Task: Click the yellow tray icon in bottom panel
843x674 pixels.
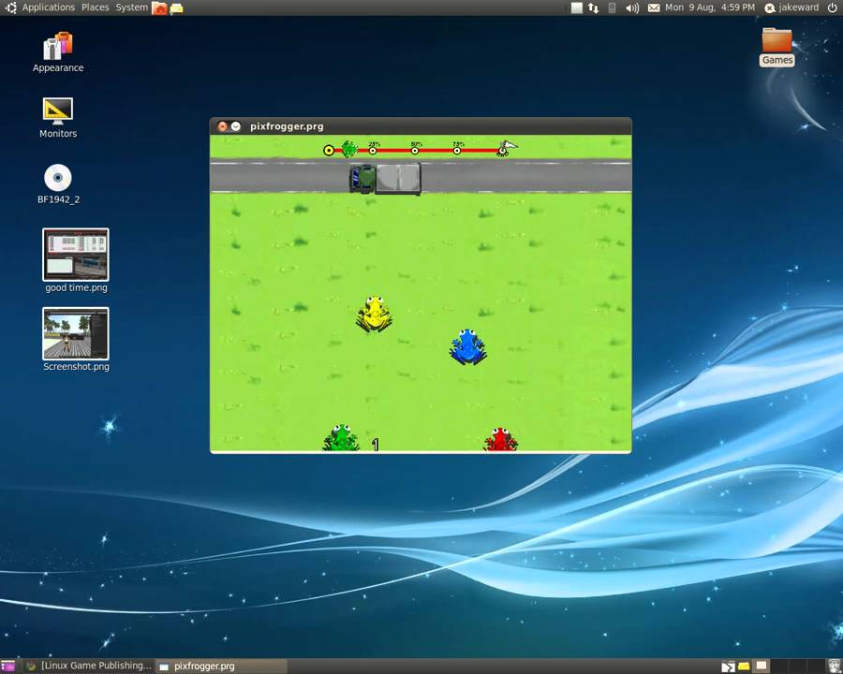Action: pyautogui.click(x=744, y=667)
